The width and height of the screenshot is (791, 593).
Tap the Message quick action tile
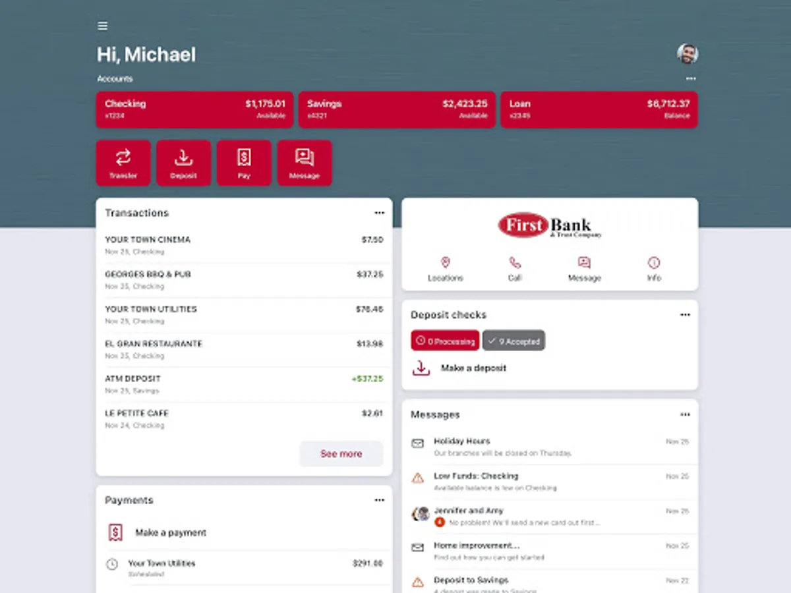coord(305,163)
